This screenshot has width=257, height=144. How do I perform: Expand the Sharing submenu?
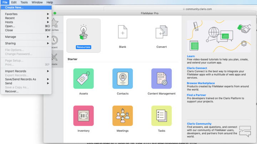point(26,43)
